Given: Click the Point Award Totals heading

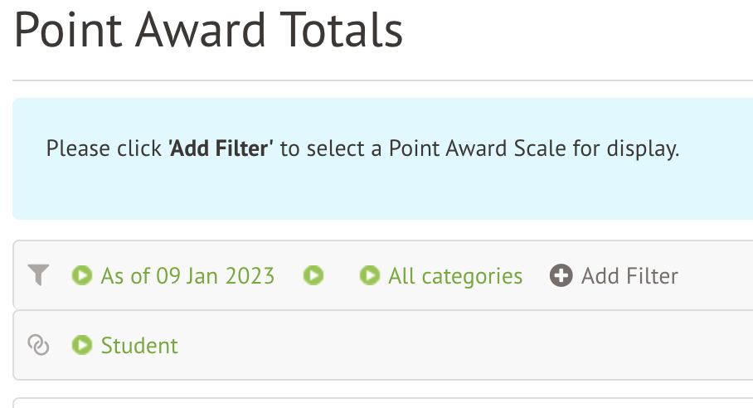Looking at the screenshot, I should pyautogui.click(x=208, y=30).
